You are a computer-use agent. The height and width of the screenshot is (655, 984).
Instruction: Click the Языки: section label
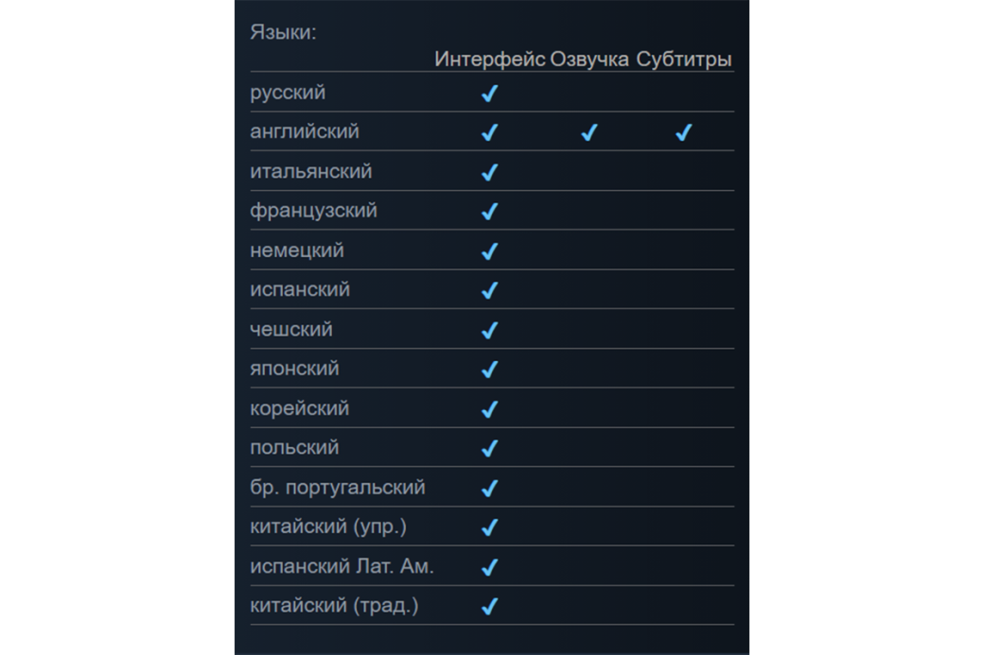[x=283, y=32]
